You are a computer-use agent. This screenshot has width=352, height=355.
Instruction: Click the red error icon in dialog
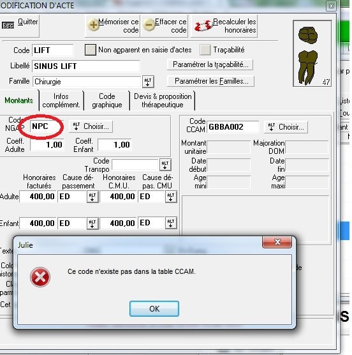(40, 277)
